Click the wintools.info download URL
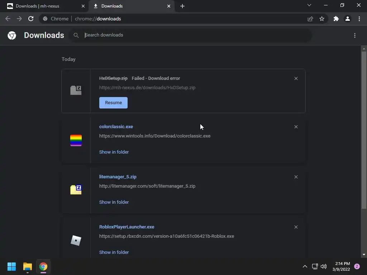Image resolution: width=367 pixels, height=275 pixels. pos(155,136)
